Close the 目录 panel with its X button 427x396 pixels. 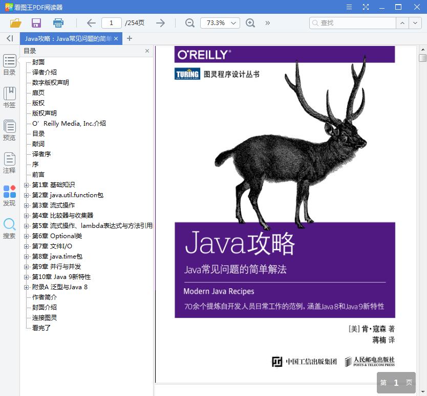pos(147,51)
